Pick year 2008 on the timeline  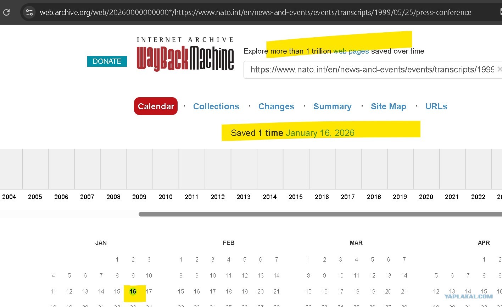coord(113,197)
